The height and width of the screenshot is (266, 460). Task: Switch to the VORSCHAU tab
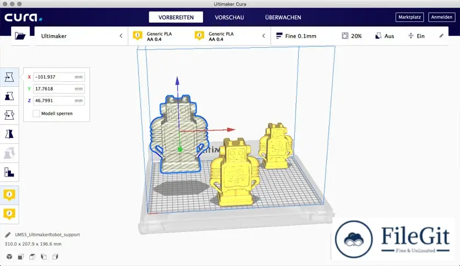[229, 17]
